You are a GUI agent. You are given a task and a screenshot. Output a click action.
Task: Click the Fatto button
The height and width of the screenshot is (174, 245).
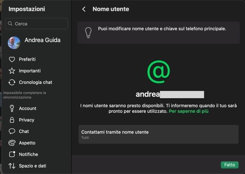pyautogui.click(x=229, y=165)
